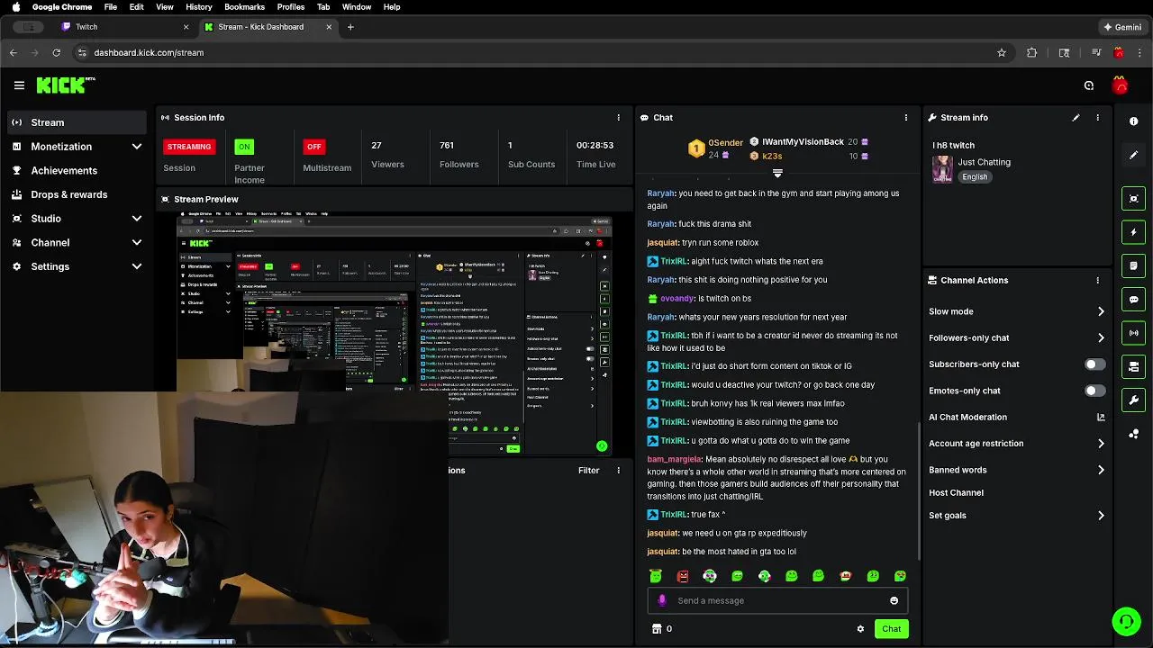Click the notification icon in the top bar

pyautogui.click(x=1089, y=85)
